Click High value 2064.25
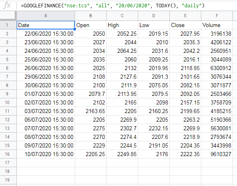Viewport: 237px width, 186px height. tap(122, 51)
